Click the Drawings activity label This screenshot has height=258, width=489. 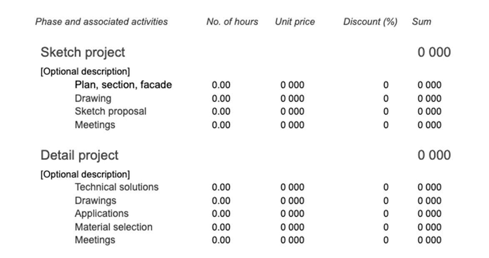point(95,200)
